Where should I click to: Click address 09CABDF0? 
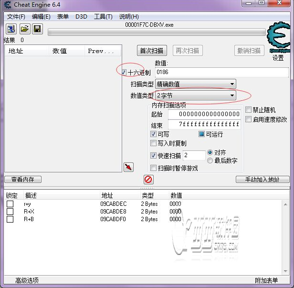click(x=113, y=219)
